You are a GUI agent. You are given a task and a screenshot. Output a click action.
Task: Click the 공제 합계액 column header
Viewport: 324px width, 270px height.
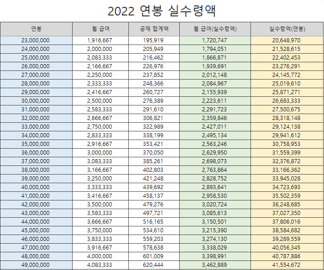click(x=154, y=29)
